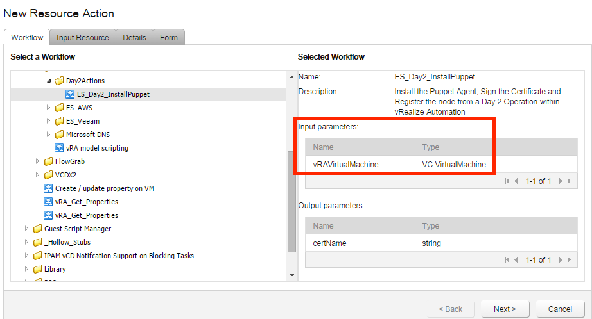This screenshot has height=319, width=592.
Task: Switch to the Input Resource tab
Action: pyautogui.click(x=83, y=38)
